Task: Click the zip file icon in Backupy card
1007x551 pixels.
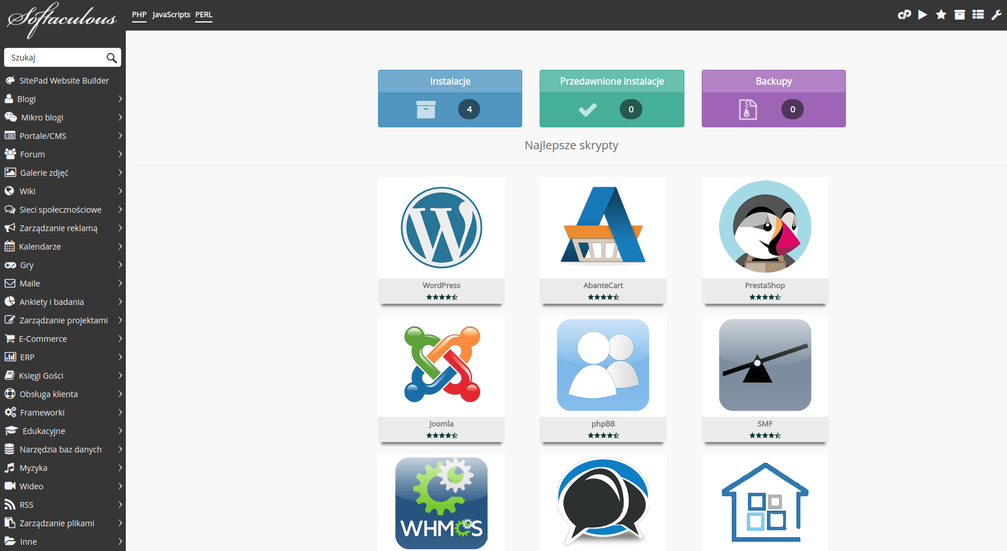Action: pyautogui.click(x=748, y=110)
